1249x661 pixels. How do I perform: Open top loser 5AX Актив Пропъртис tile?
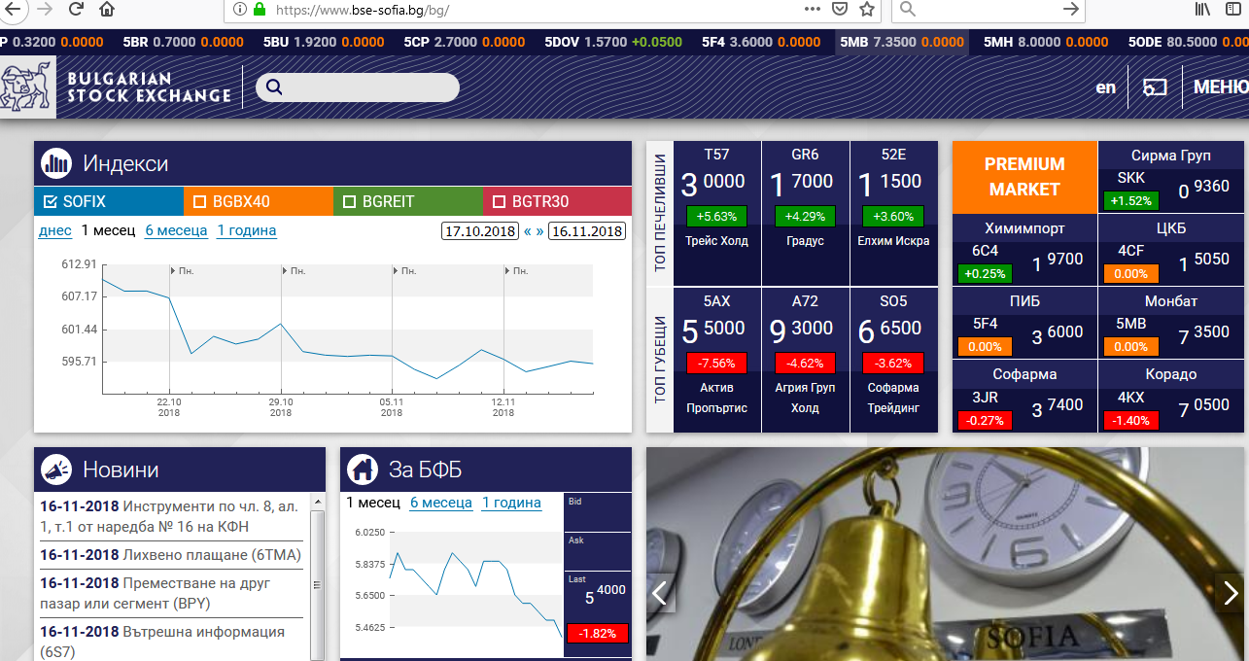[717, 360]
